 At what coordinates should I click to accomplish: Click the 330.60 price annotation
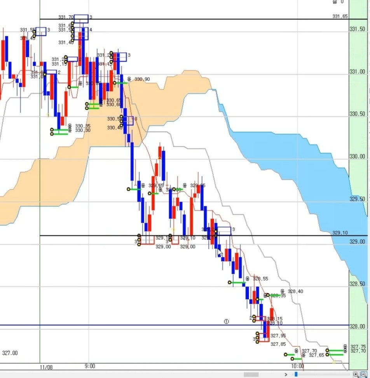click(x=114, y=104)
